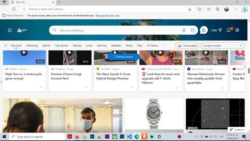Open visual search camera icon

193,30
